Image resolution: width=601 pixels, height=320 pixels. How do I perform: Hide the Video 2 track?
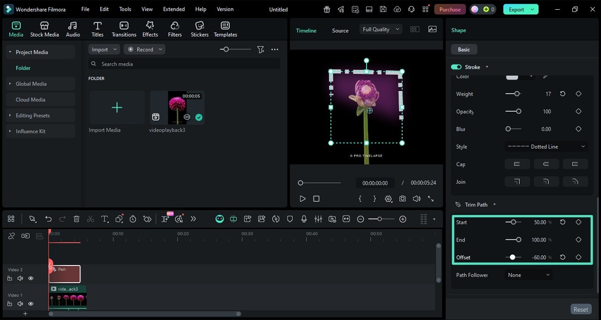[x=31, y=278]
